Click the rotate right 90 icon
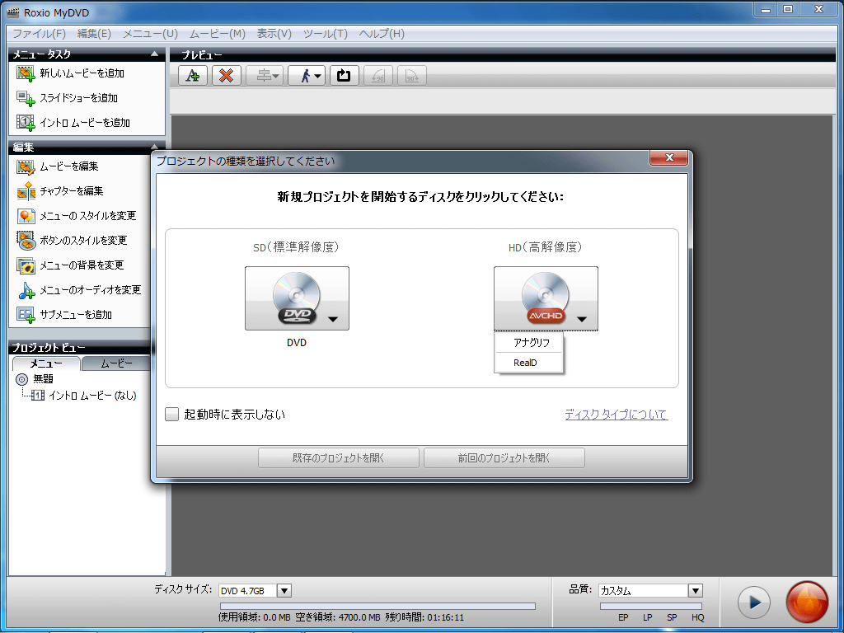This screenshot has height=633, width=844. point(412,76)
